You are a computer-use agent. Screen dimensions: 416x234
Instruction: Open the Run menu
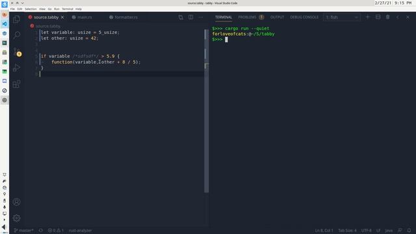pyautogui.click(x=57, y=9)
